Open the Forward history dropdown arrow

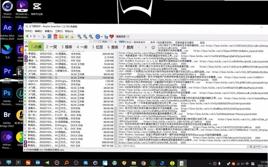pyautogui.click(x=39, y=37)
